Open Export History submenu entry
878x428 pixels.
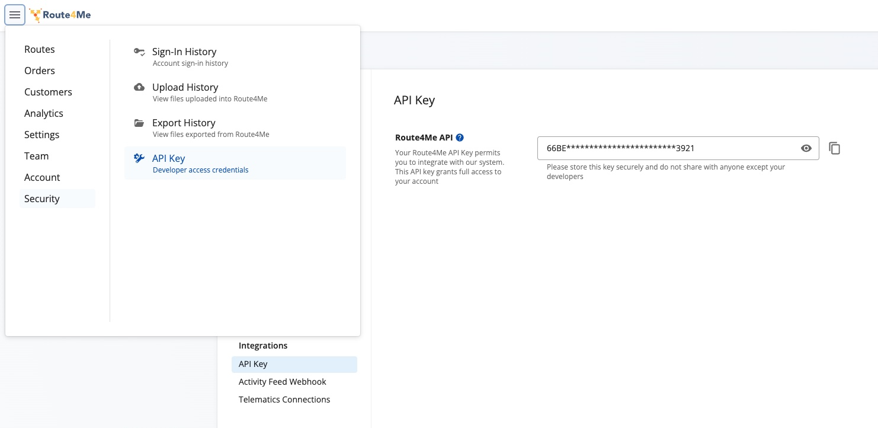(235, 128)
